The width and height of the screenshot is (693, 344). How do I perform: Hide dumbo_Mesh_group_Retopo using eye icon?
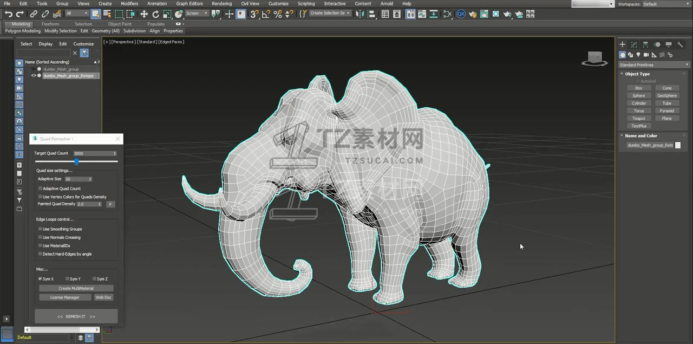point(34,76)
